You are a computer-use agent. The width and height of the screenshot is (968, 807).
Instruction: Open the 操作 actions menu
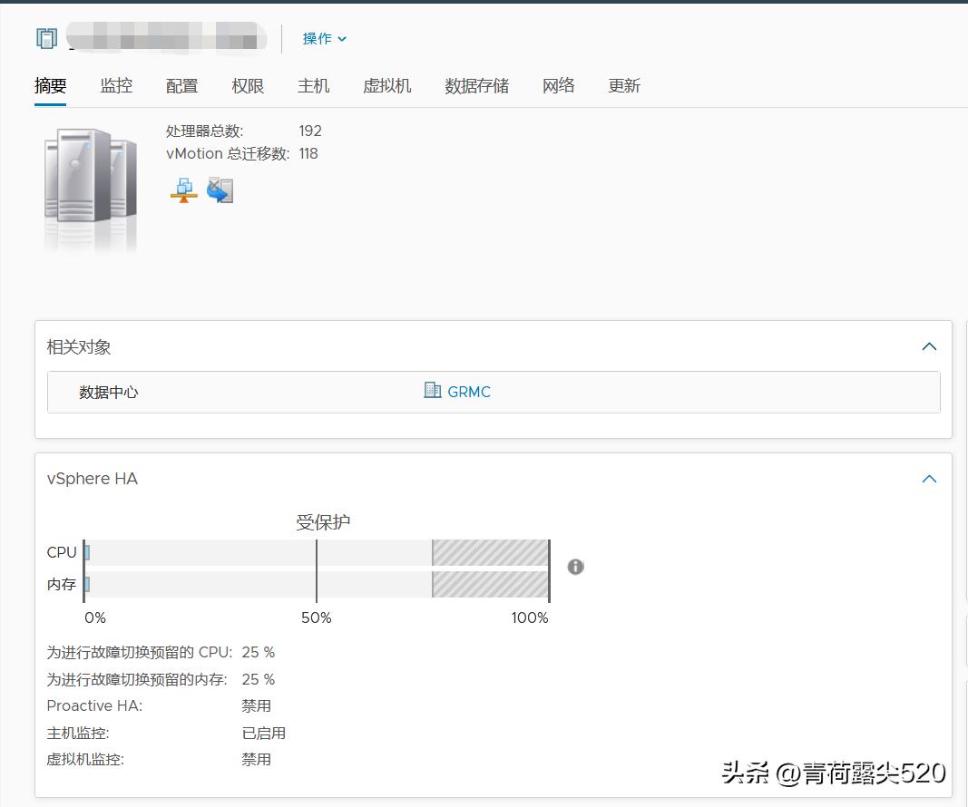(322, 38)
